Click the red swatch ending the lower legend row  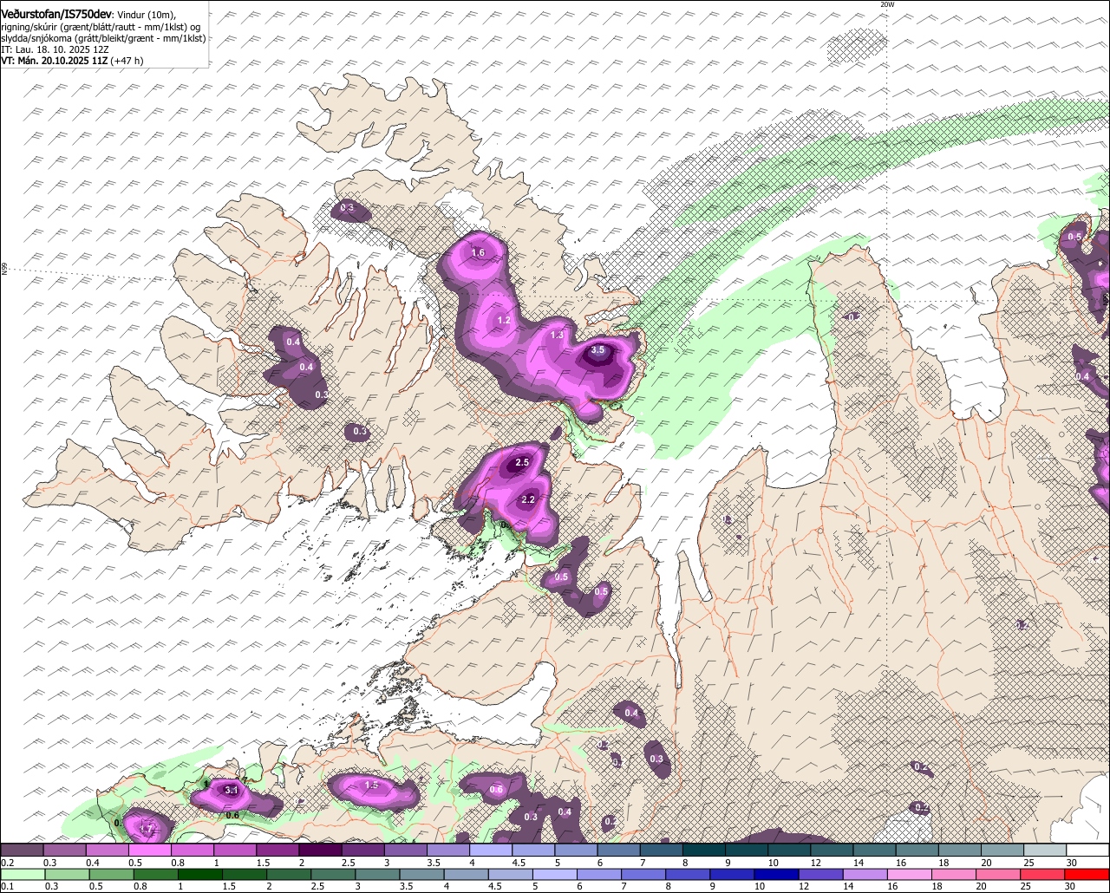click(x=1087, y=874)
